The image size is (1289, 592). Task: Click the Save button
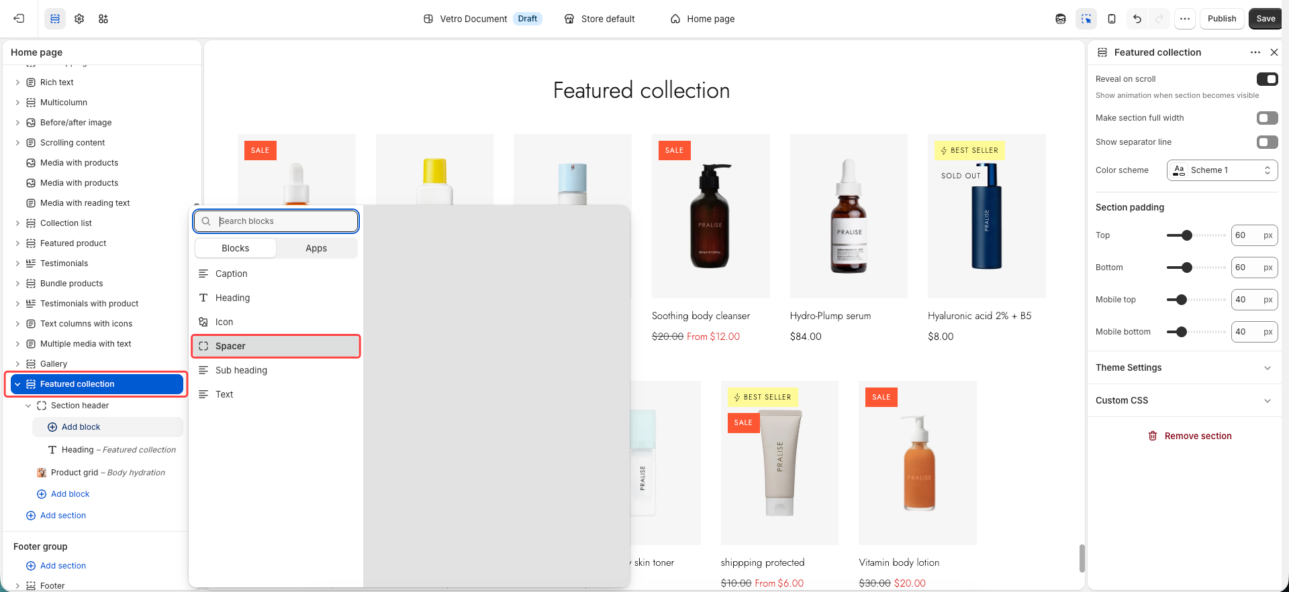tap(1266, 19)
